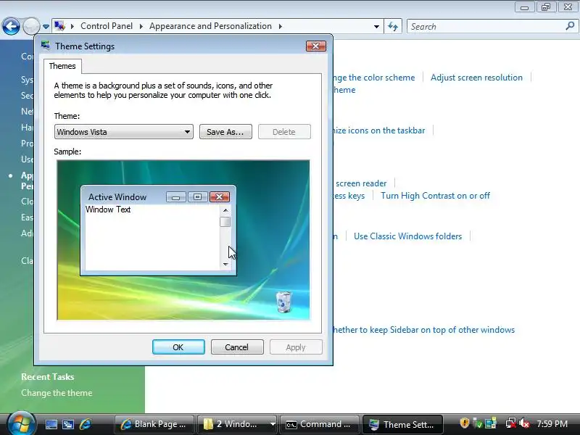Click the Back arrow in Control Panel

pyautogui.click(x=11, y=27)
